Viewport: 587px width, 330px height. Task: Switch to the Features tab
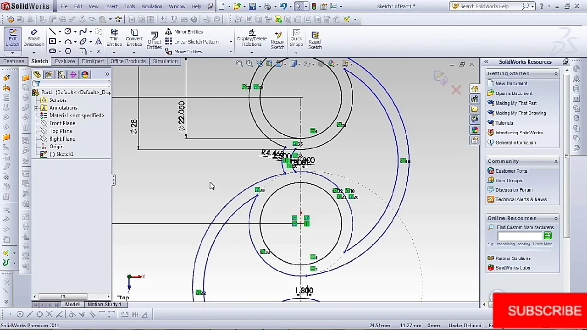pos(14,61)
